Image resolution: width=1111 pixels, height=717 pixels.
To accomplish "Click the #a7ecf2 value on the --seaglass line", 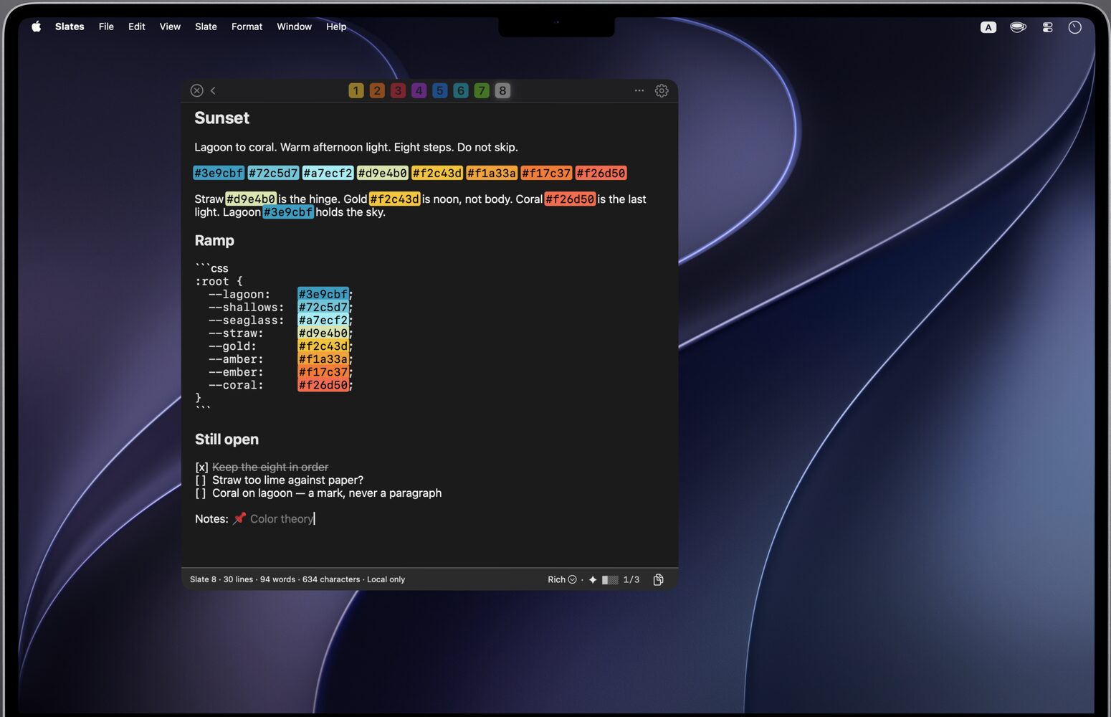I will (323, 320).
